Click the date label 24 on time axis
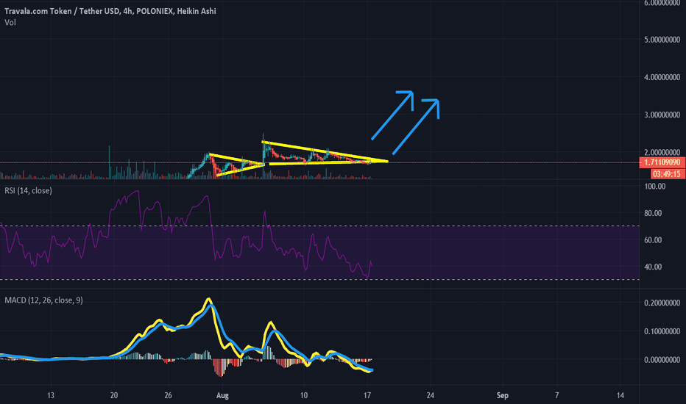Viewport: 686px width, 404px height. tap(431, 395)
